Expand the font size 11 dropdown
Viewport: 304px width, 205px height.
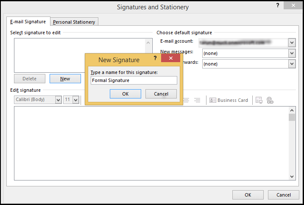pos(75,100)
